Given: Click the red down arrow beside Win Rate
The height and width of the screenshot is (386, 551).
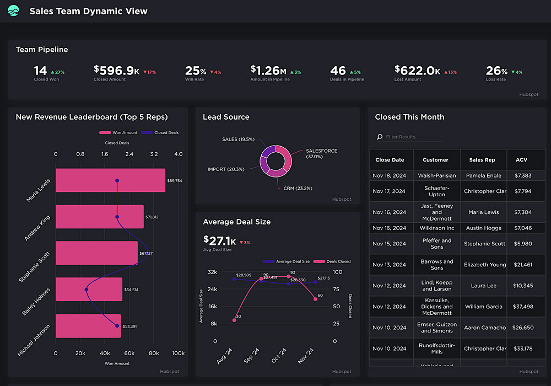Looking at the screenshot, I should point(212,72).
